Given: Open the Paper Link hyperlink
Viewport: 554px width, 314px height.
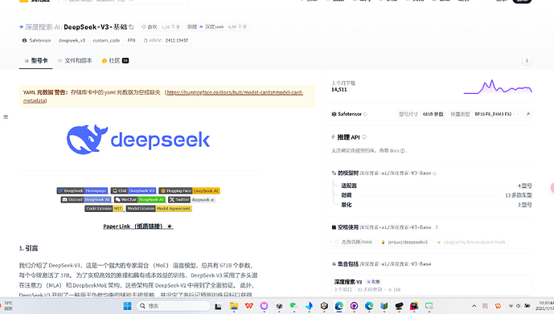Looking at the screenshot, I should pos(137,226).
